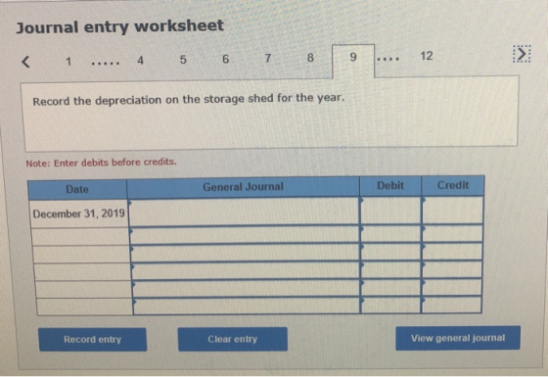Screen dimensions: 548x377
Task: Open account dropdown in December 31 row
Action: pyautogui.click(x=244, y=212)
